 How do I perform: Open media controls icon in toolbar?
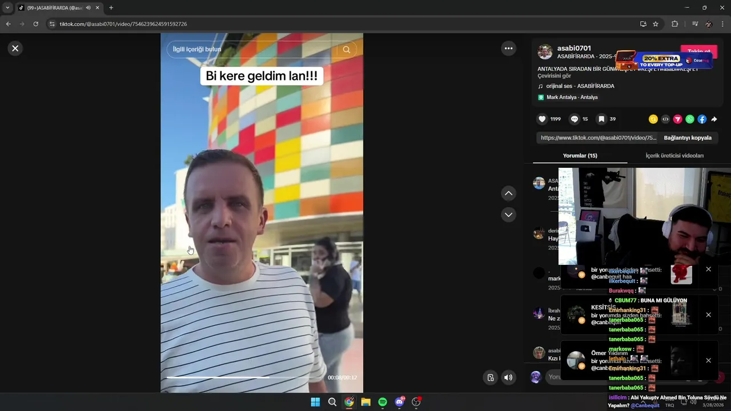pos(694,24)
